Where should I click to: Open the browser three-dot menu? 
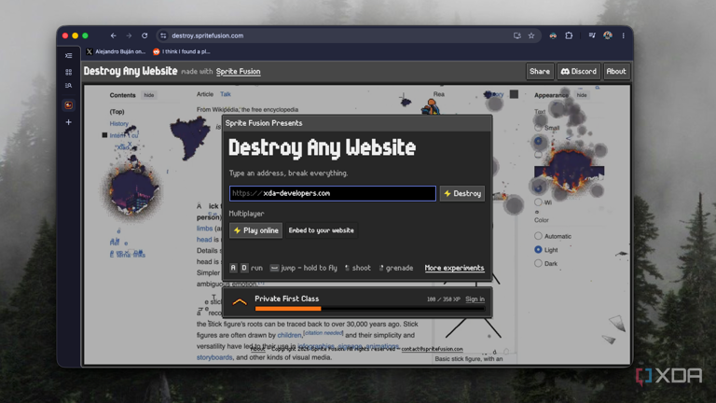tap(624, 35)
